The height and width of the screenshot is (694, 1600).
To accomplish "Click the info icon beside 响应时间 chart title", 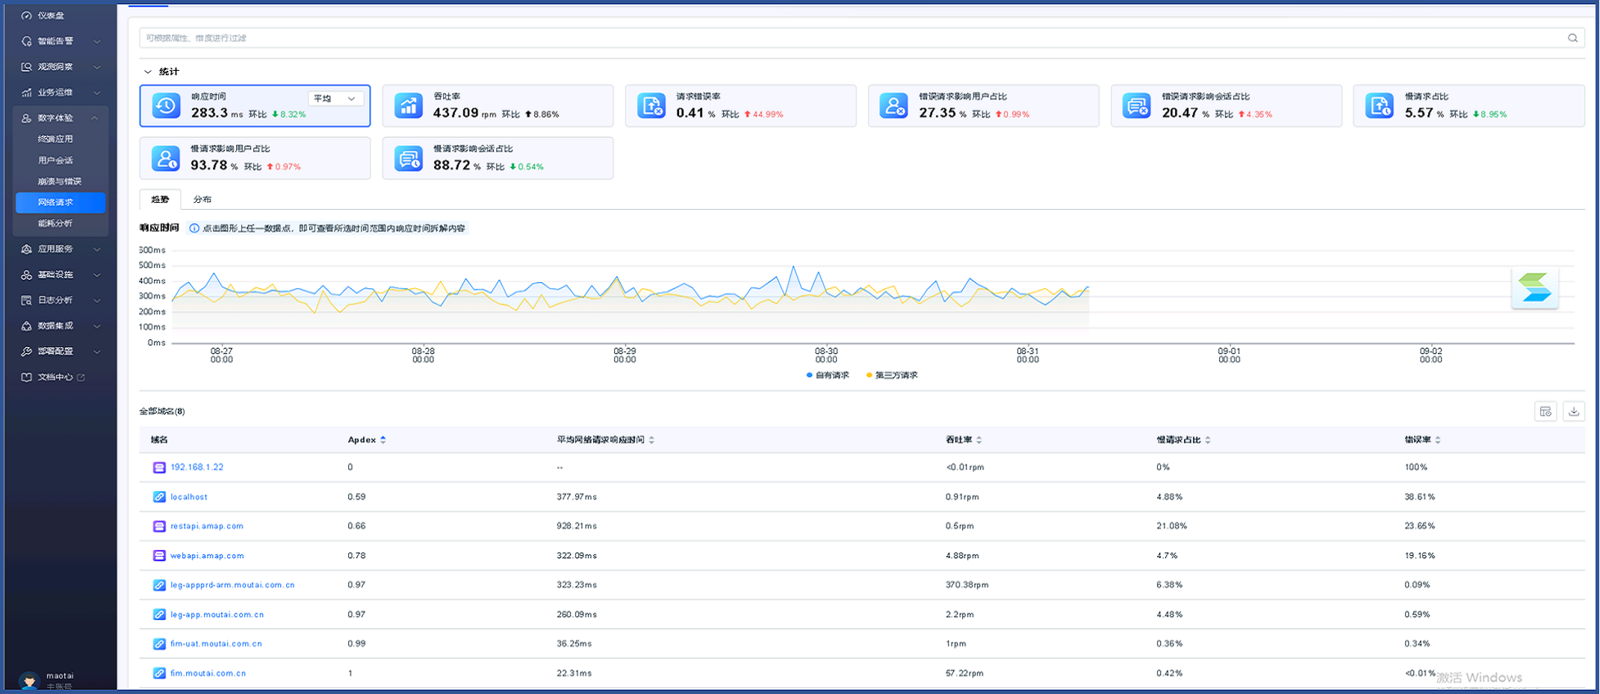I will (194, 228).
